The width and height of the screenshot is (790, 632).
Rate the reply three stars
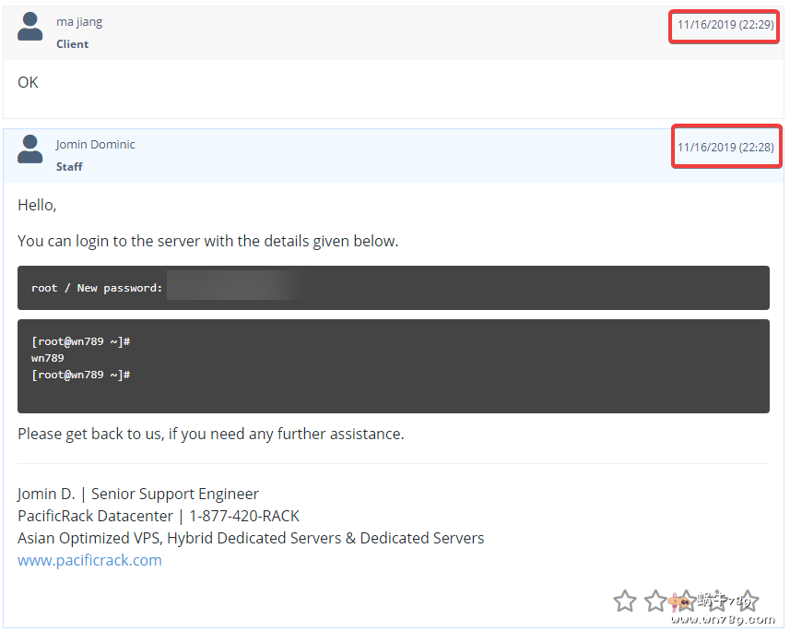686,602
